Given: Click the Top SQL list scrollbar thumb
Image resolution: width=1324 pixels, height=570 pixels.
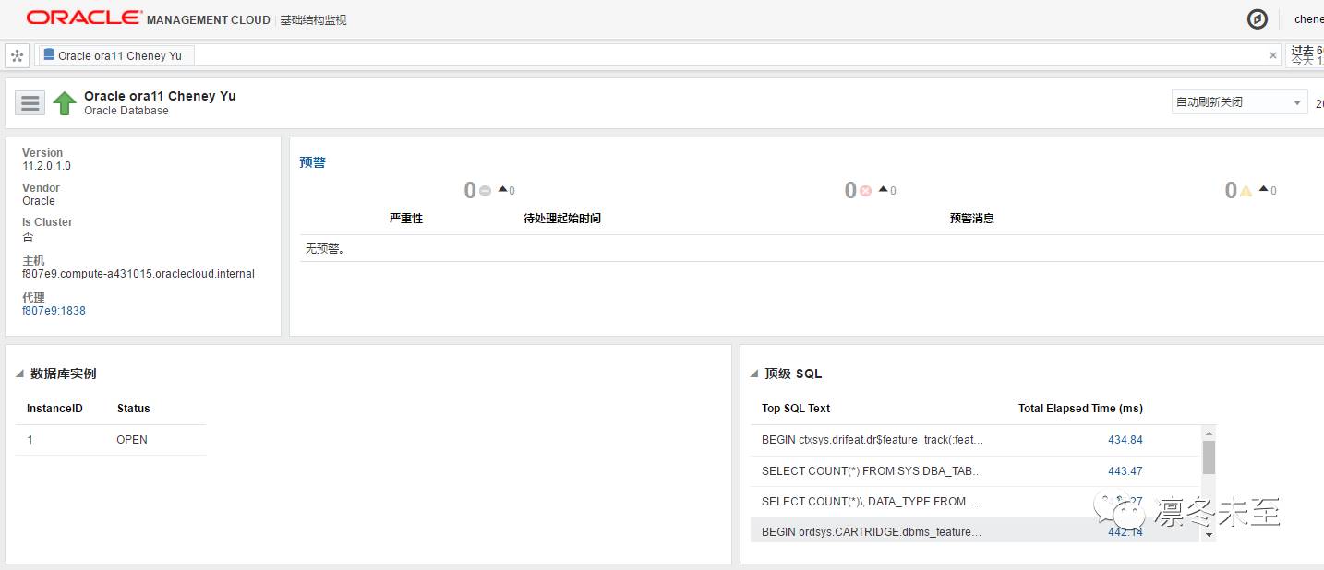Looking at the screenshot, I should [x=1209, y=457].
